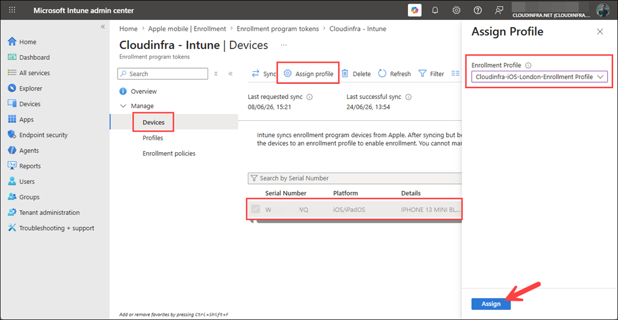Select Enrollment policies under Manage
This screenshot has width=618, height=320.
click(169, 154)
